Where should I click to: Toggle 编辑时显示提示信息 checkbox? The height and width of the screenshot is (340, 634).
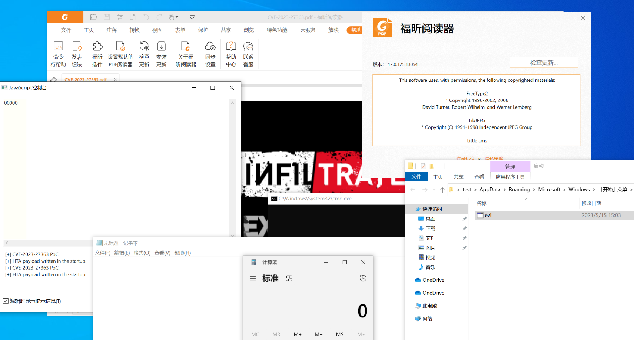click(x=6, y=301)
